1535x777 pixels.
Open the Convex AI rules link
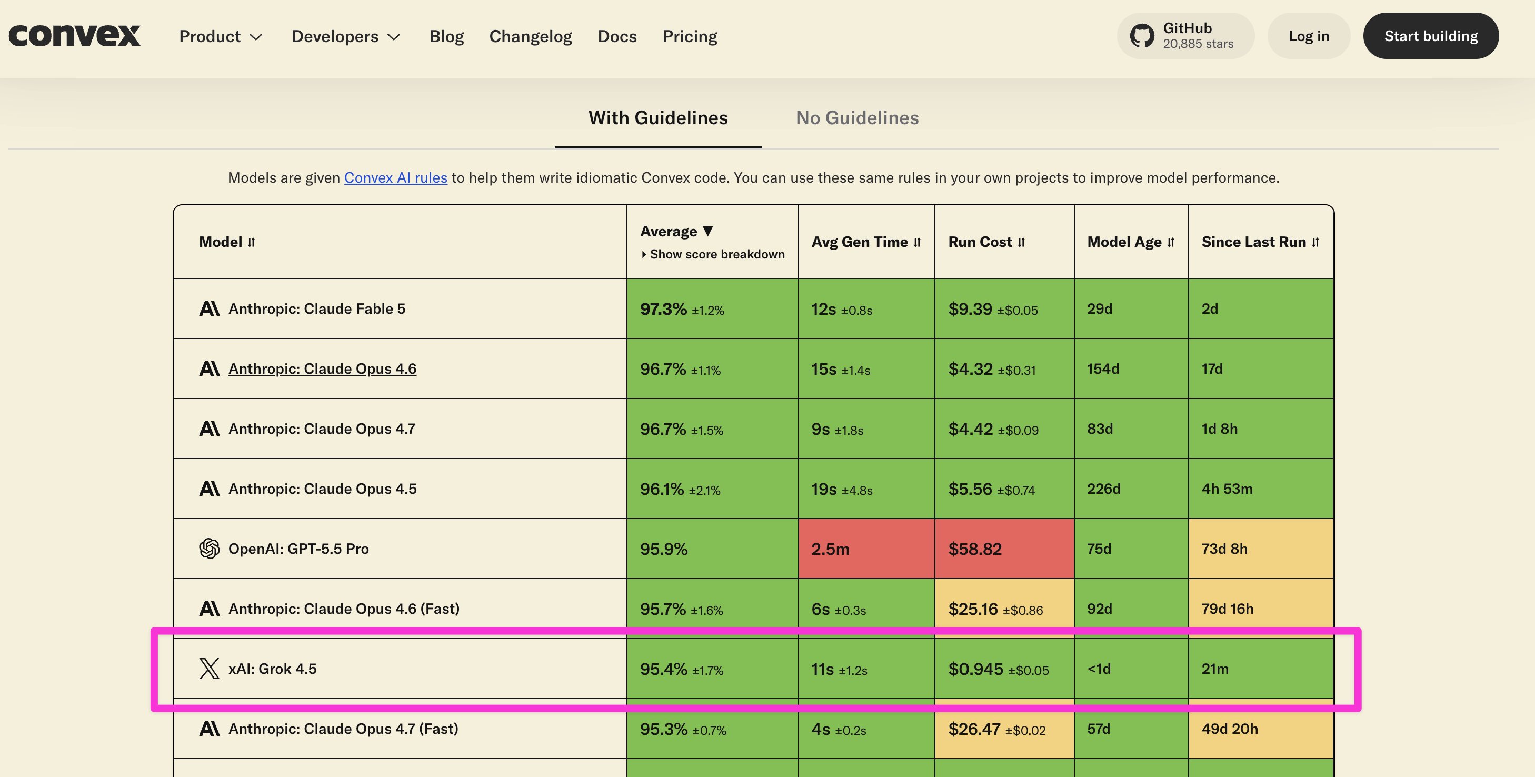click(x=396, y=177)
